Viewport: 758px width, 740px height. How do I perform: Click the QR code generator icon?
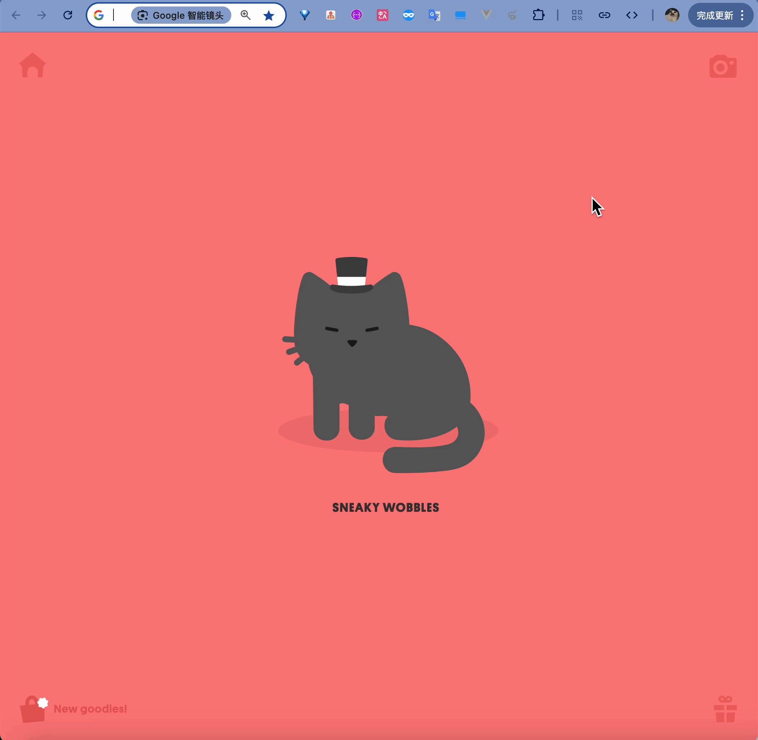577,15
